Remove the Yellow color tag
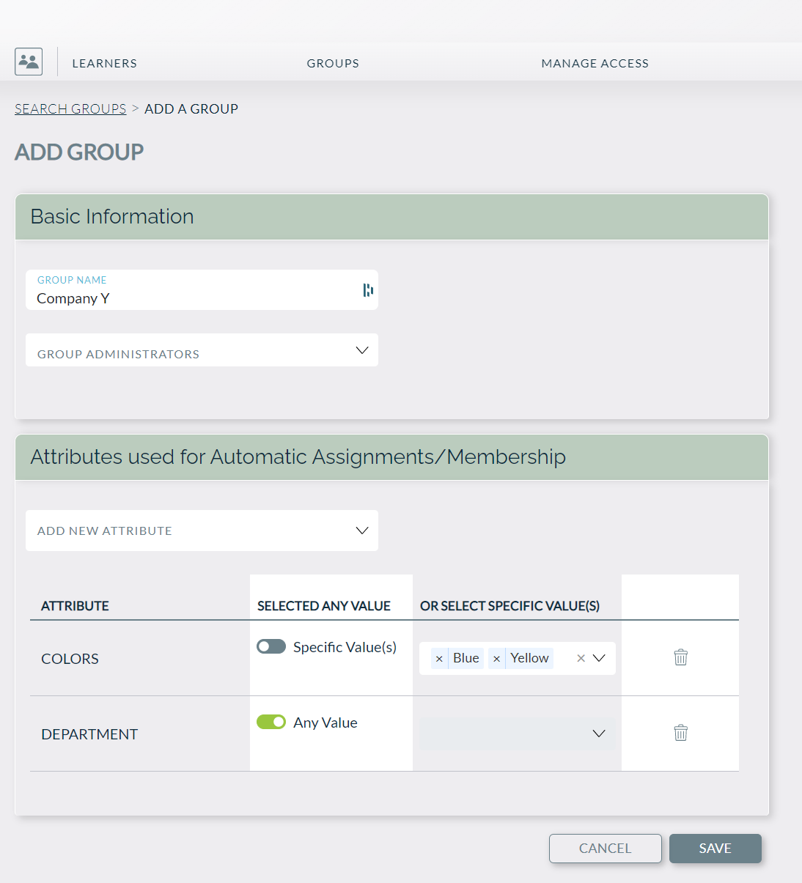Screen dimensions: 802x883 pos(496,659)
